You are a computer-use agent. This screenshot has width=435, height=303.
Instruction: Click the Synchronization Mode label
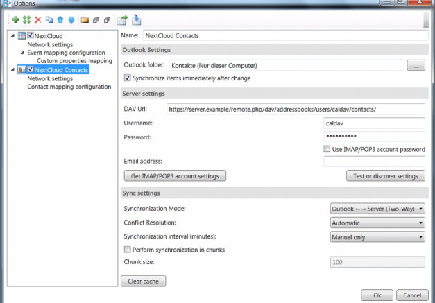point(155,209)
